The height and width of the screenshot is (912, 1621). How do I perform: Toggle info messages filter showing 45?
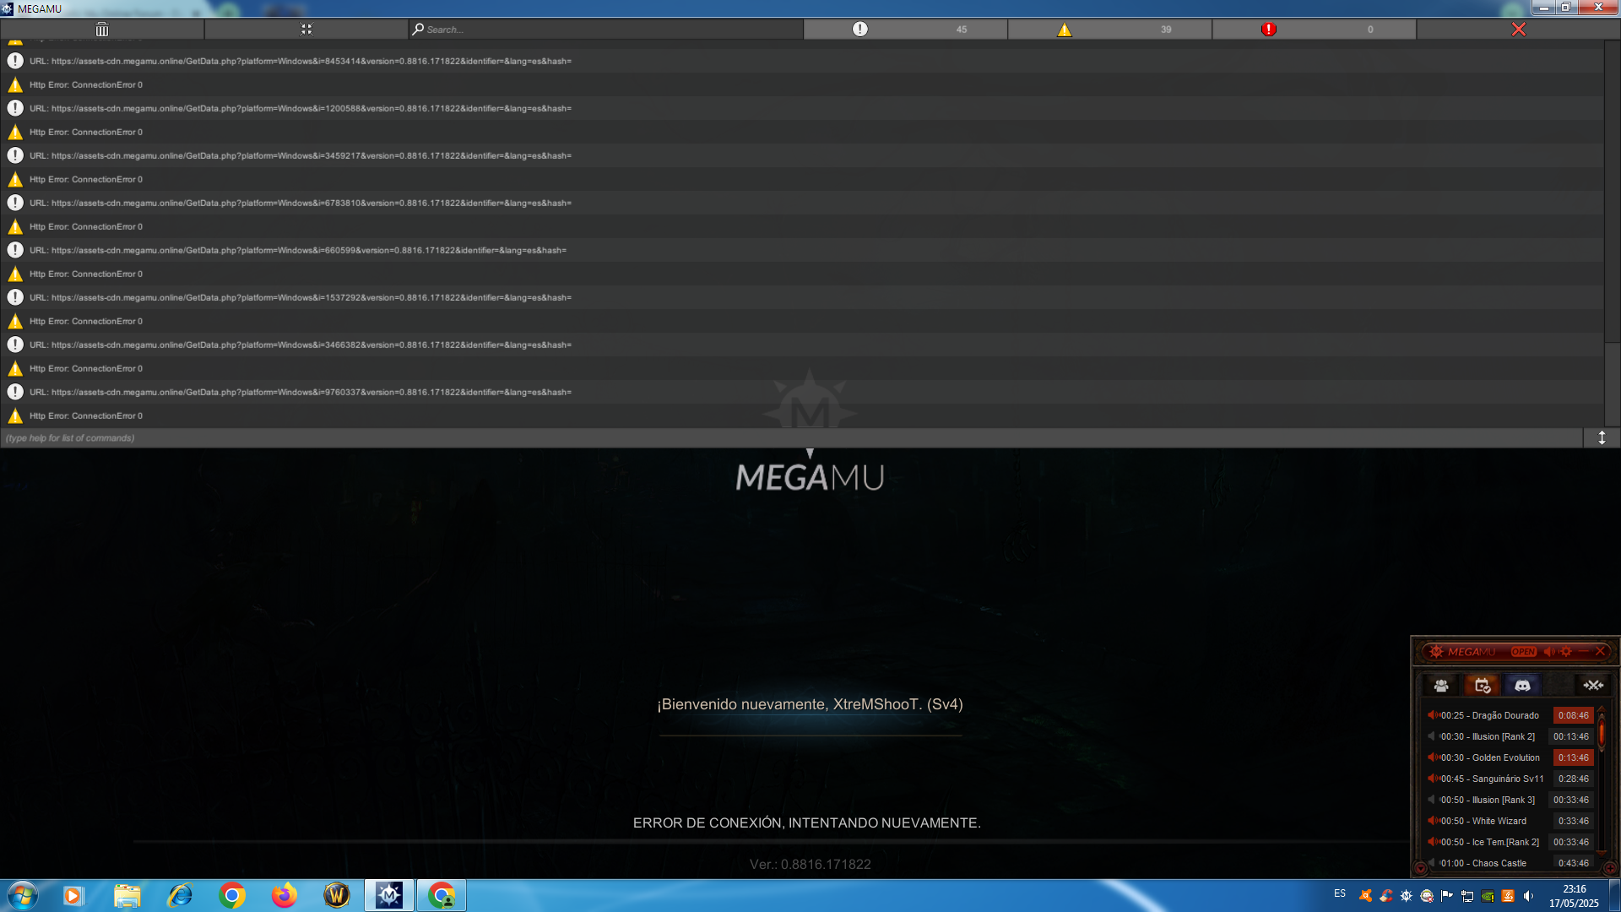(905, 30)
